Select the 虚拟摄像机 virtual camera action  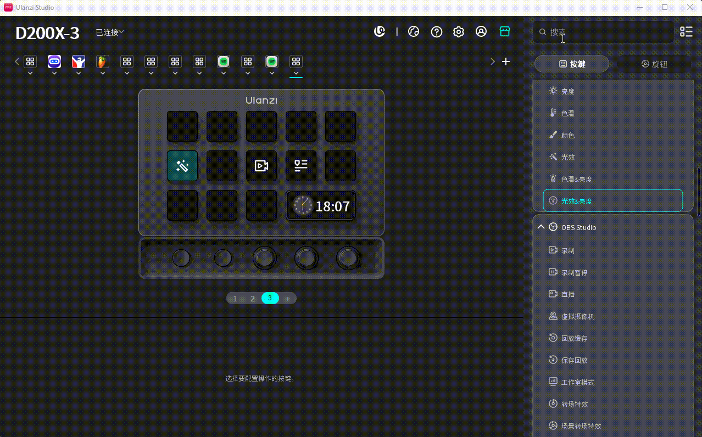577,316
